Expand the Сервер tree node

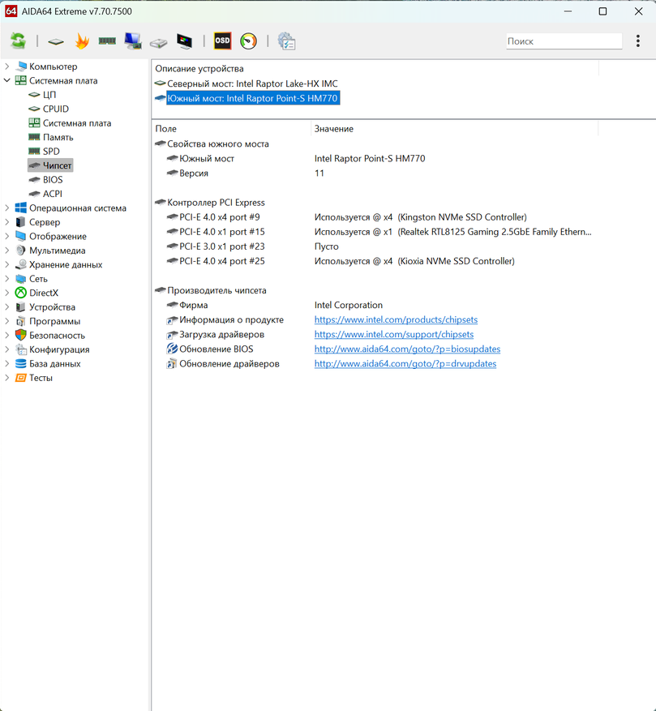click(6, 222)
